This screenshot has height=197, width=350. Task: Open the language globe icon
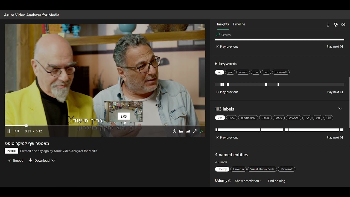coord(336,25)
